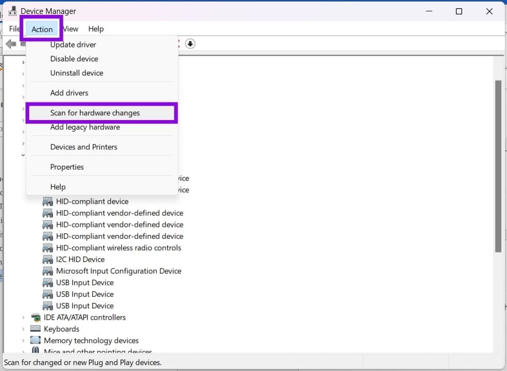Expand the IDE ATA/ATAPI controllers node

pyautogui.click(x=23, y=318)
